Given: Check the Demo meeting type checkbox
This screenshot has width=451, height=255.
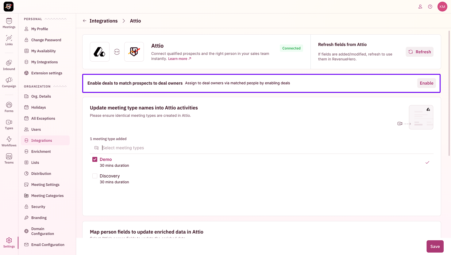Looking at the screenshot, I should coord(95,159).
